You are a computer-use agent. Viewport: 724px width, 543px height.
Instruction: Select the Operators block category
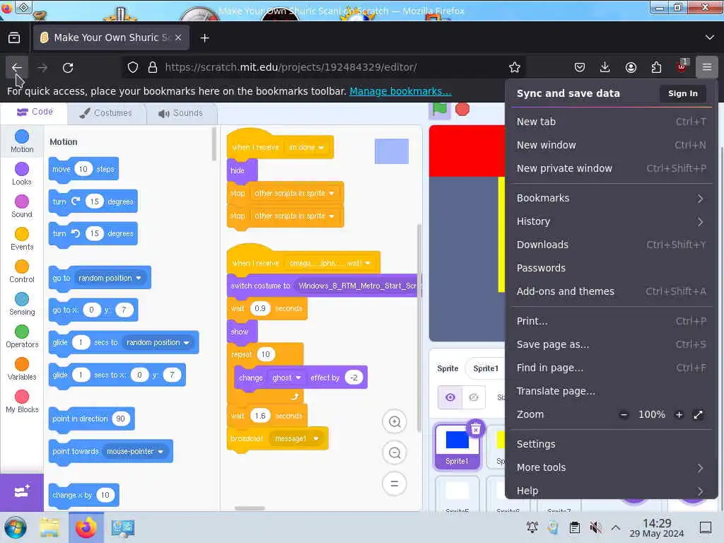pyautogui.click(x=22, y=336)
